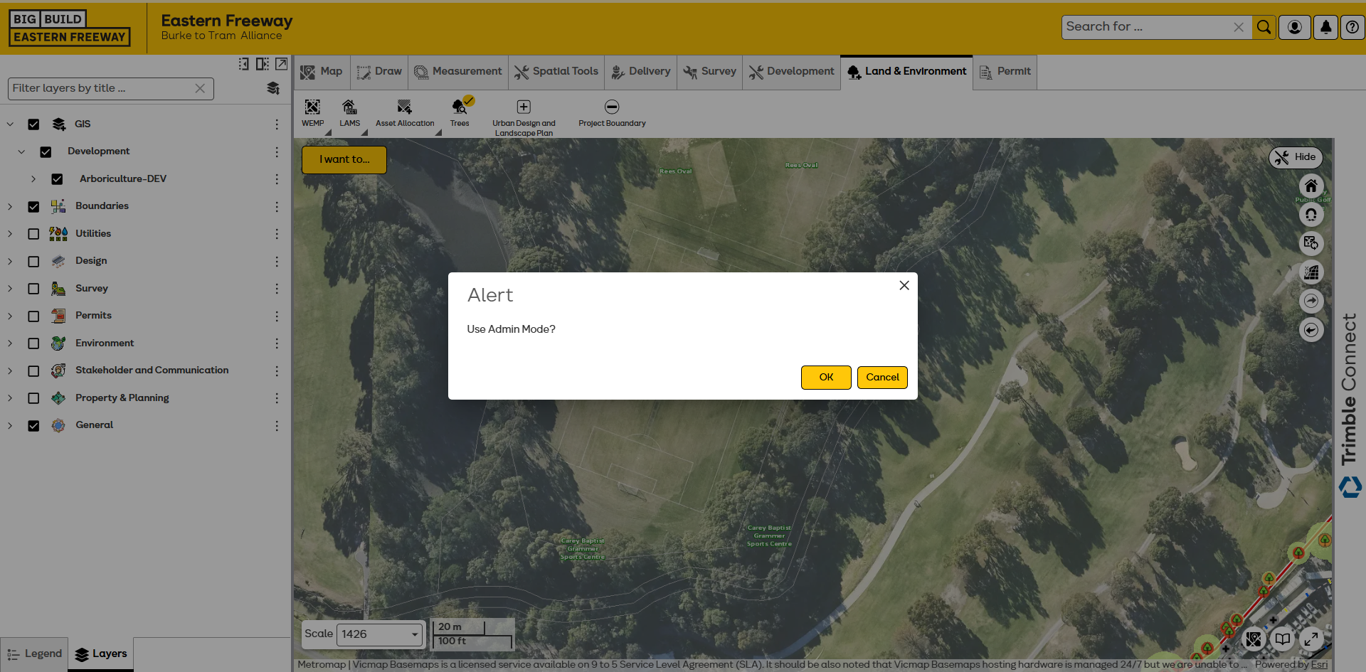Switch to the Spatial Tools tab
1366x672 pixels.
556,72
